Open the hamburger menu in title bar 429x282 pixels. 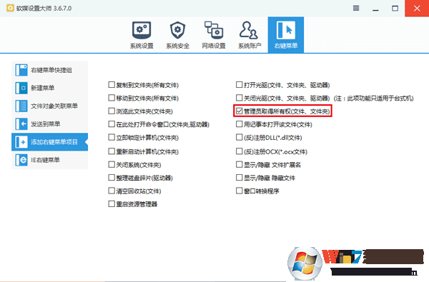click(356, 8)
